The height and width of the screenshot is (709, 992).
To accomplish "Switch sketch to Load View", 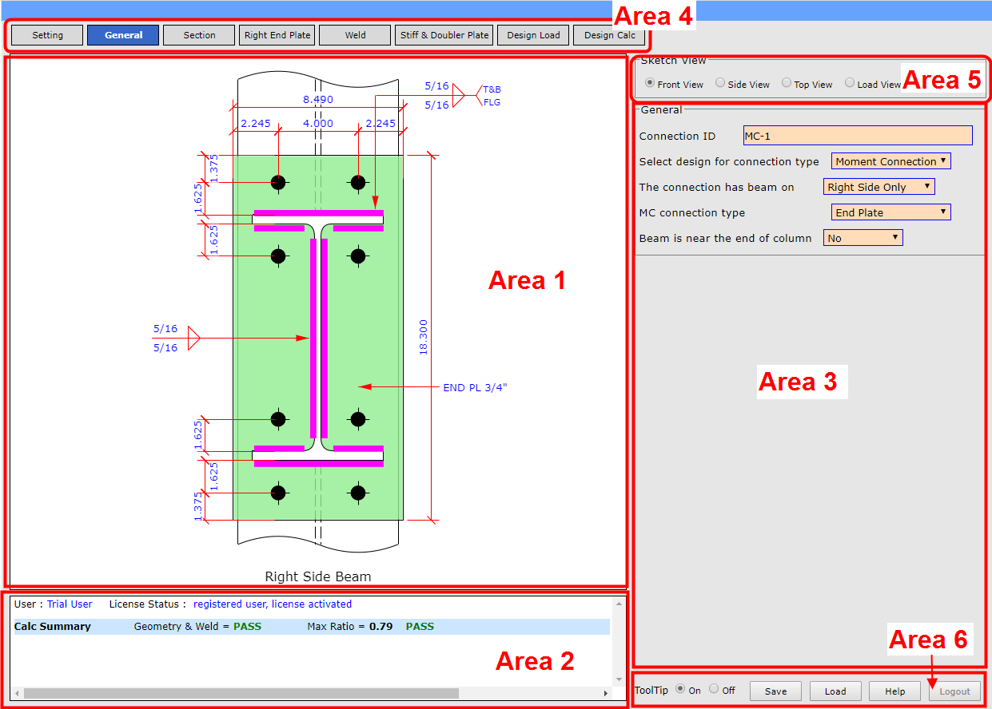I will click(850, 83).
